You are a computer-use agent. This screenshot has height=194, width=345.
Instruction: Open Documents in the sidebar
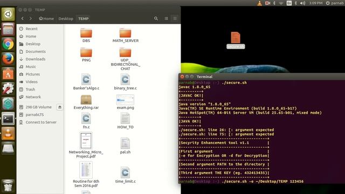tap(40, 52)
